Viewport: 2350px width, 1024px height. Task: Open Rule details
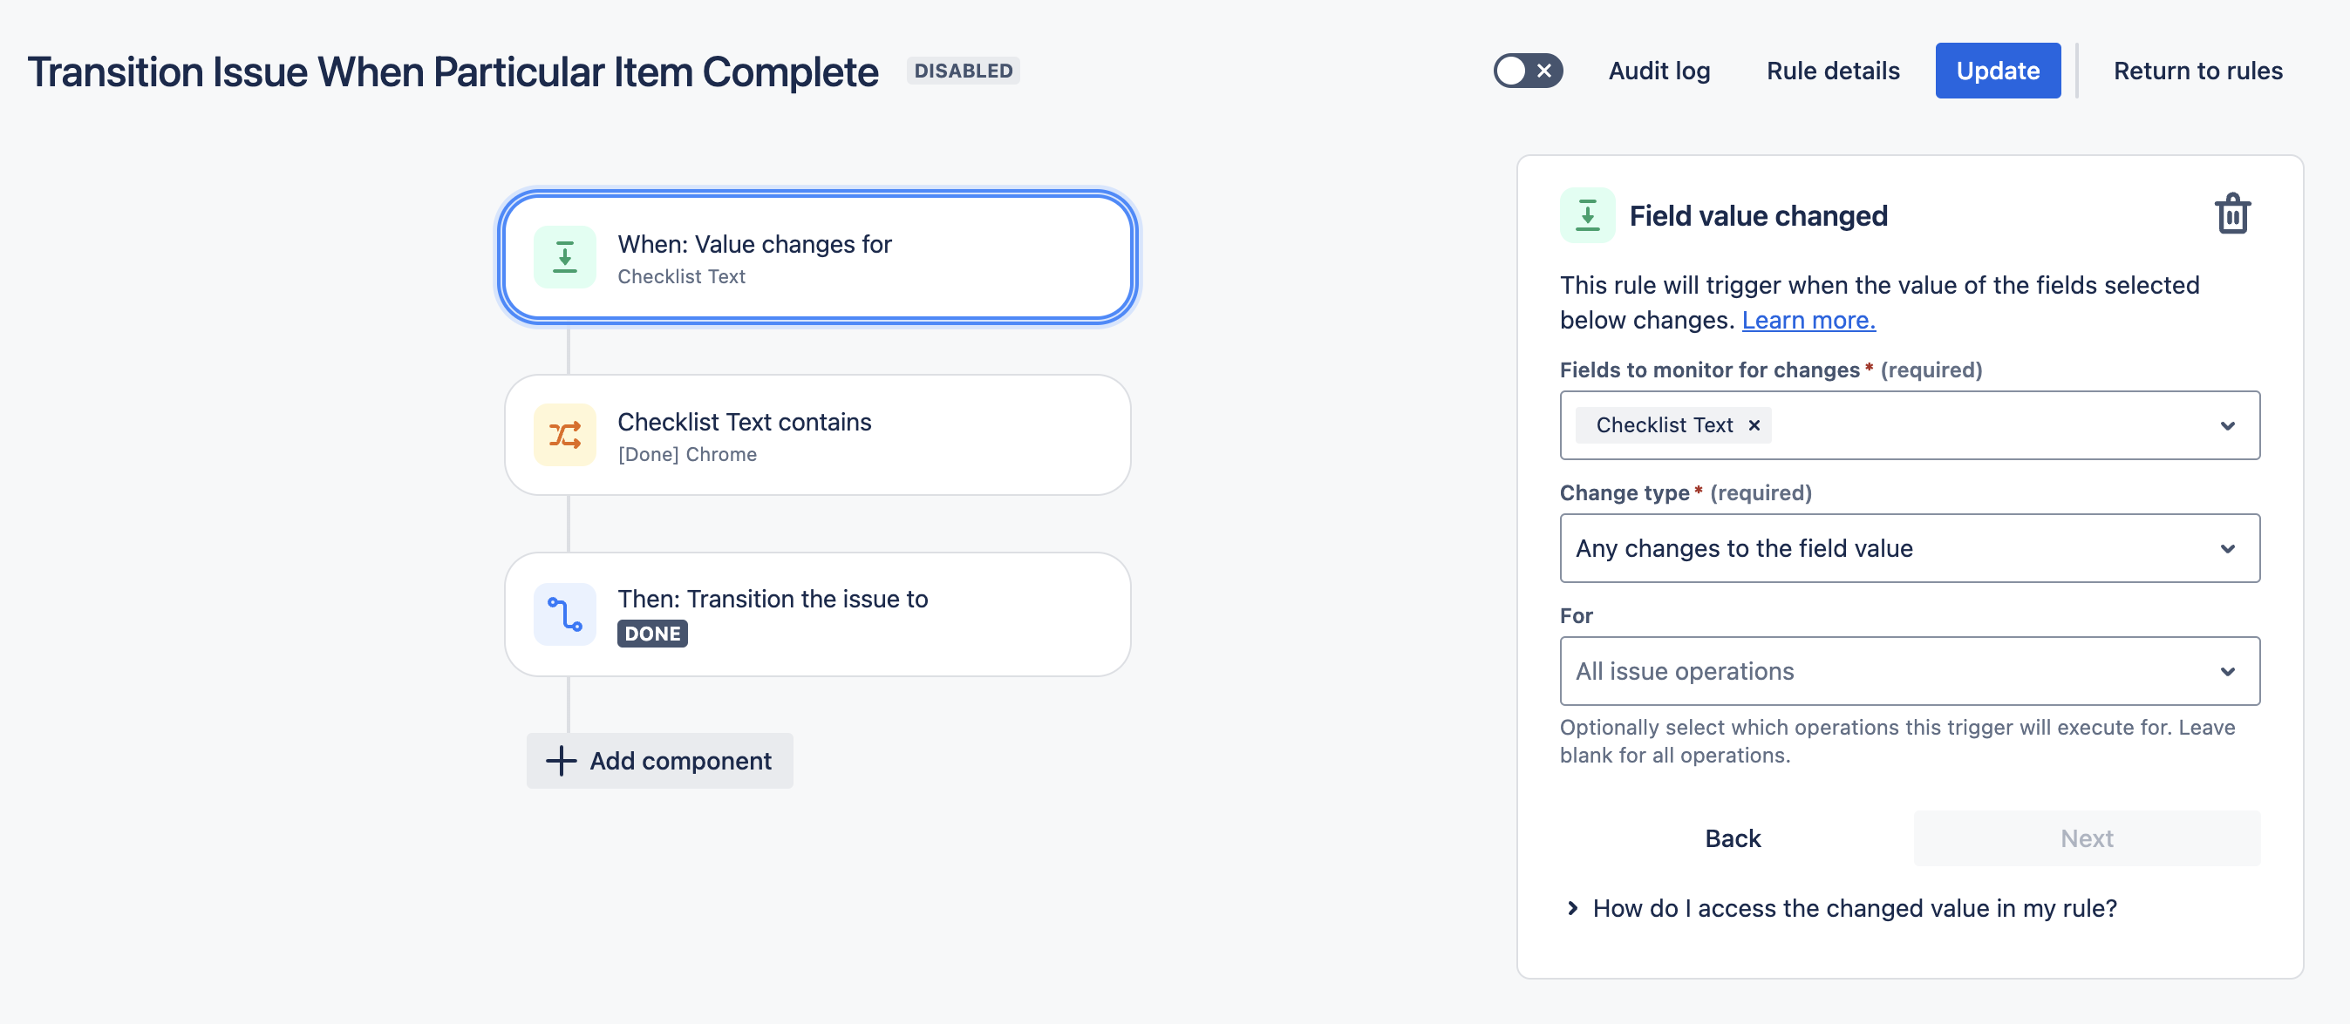tap(1832, 71)
